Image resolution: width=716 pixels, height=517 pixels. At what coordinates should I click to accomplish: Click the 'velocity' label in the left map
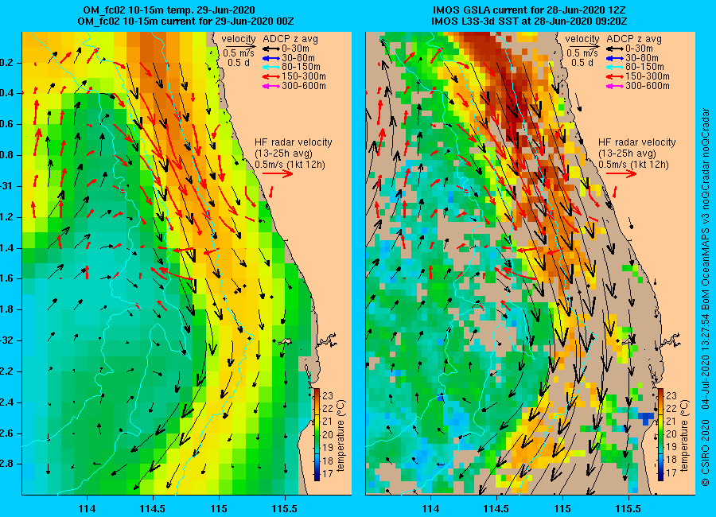pos(239,39)
